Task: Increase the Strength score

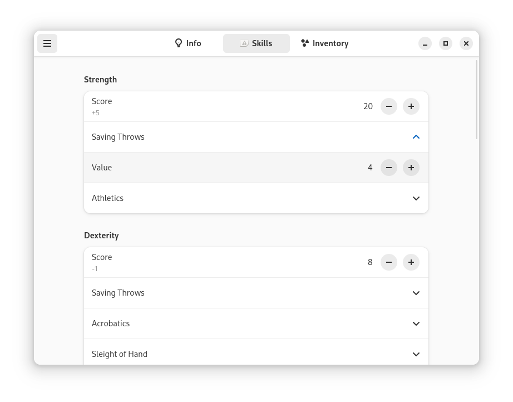Action: click(411, 106)
